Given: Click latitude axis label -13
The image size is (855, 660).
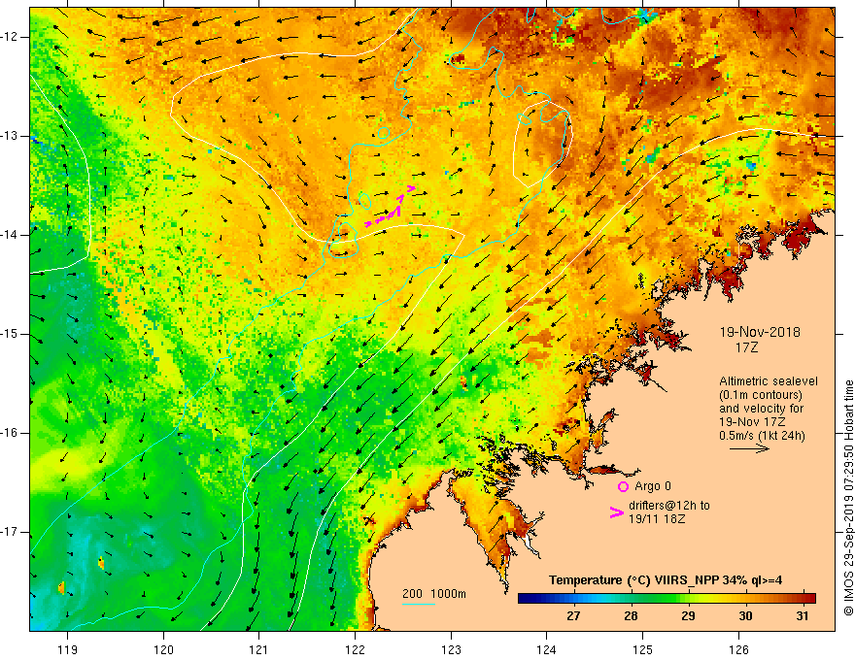Looking at the screenshot, I should tap(11, 136).
